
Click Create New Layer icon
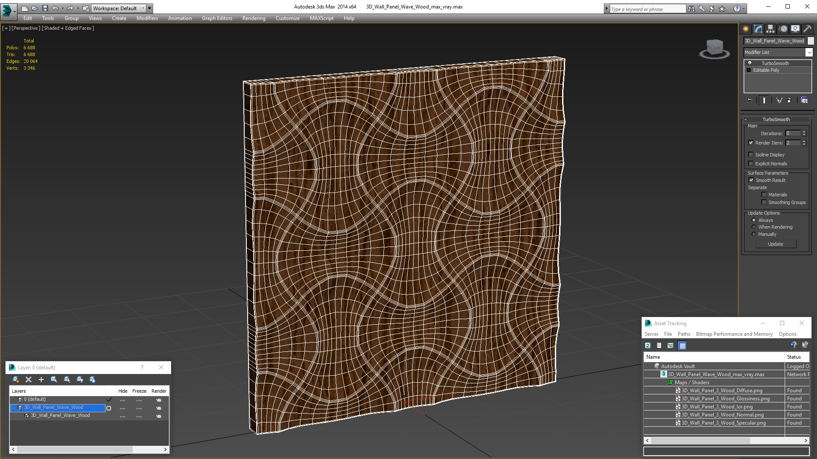16,380
